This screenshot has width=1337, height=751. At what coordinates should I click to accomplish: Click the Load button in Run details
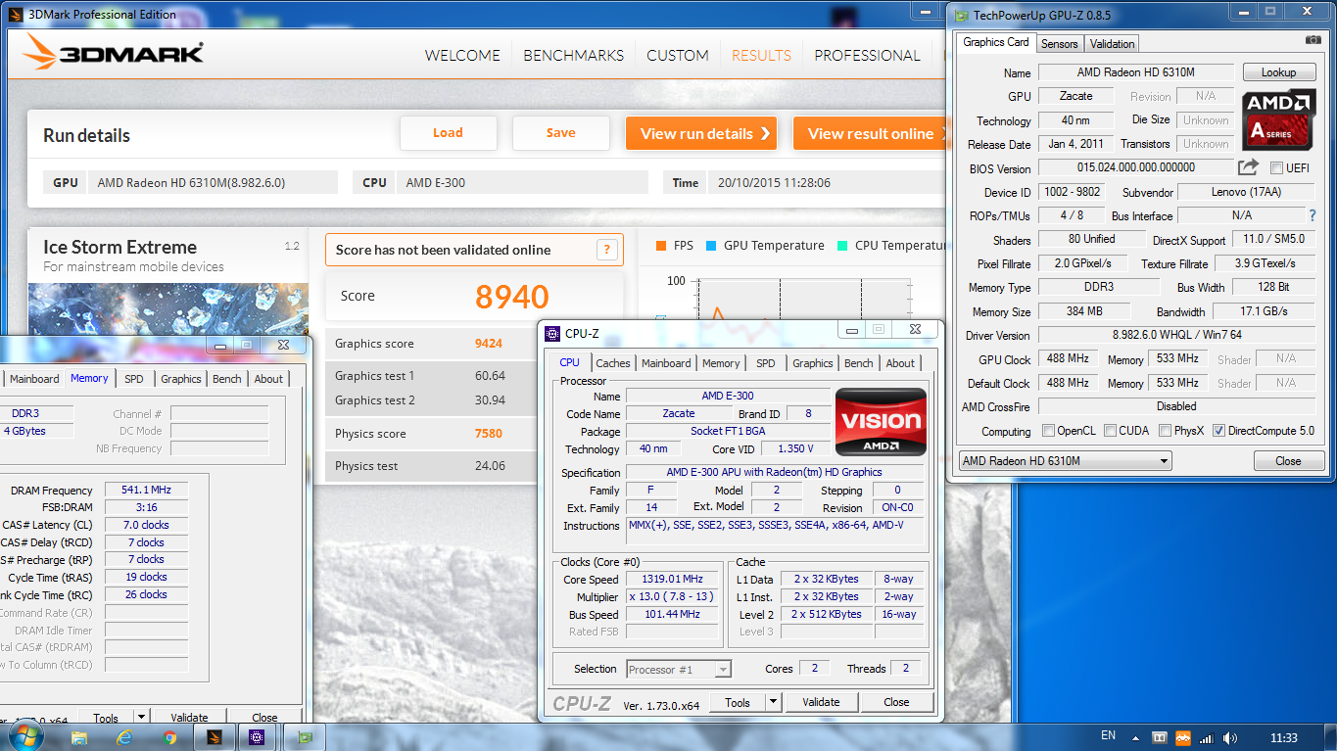(x=448, y=133)
